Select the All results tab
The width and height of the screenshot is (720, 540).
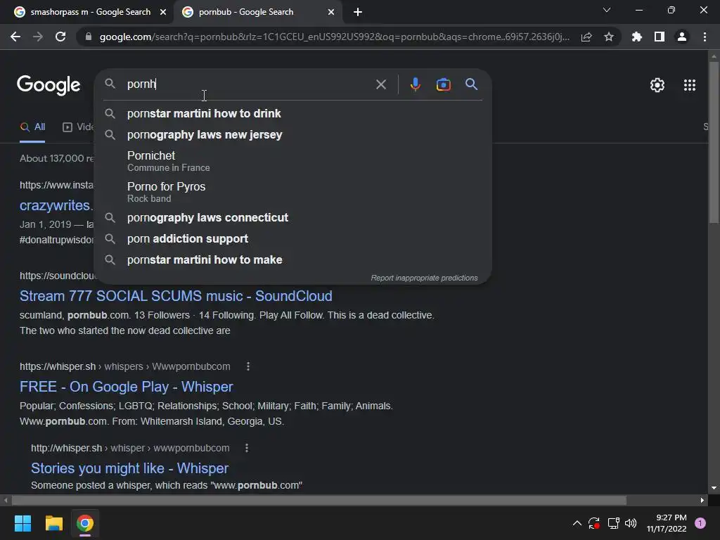(x=32, y=127)
